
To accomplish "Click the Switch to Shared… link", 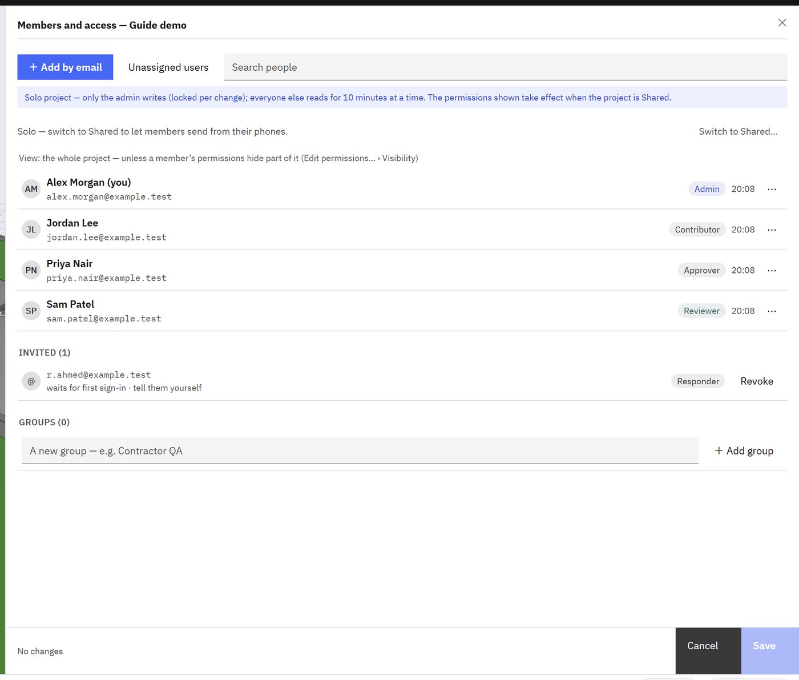I will tap(738, 131).
